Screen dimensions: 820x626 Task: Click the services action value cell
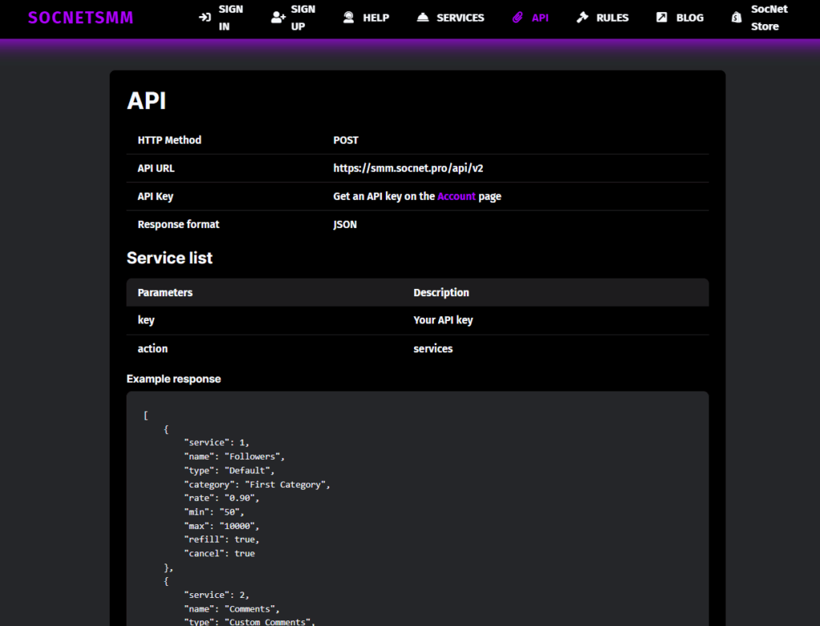(x=432, y=349)
